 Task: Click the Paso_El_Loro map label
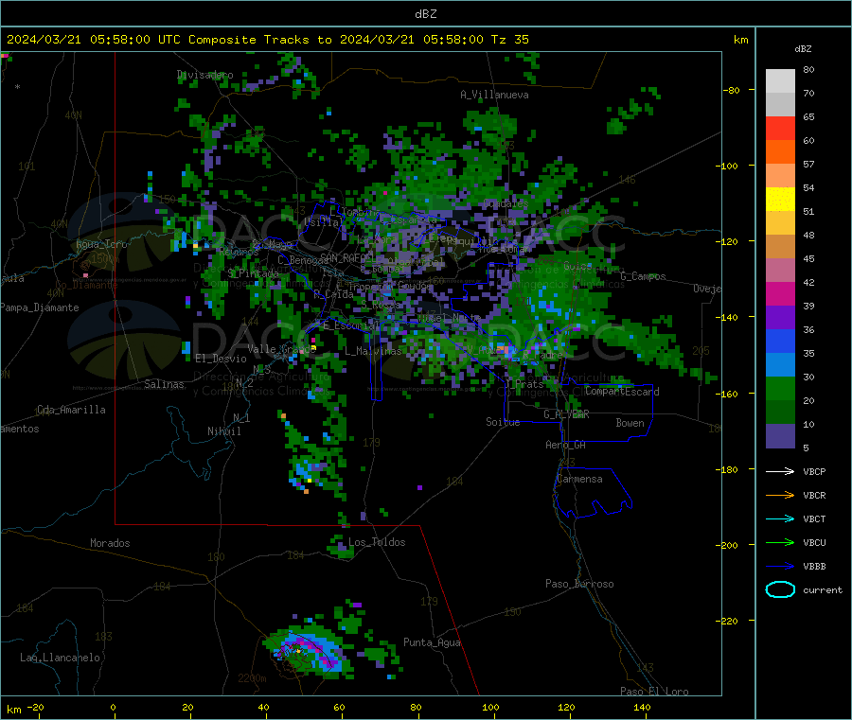[x=654, y=692]
